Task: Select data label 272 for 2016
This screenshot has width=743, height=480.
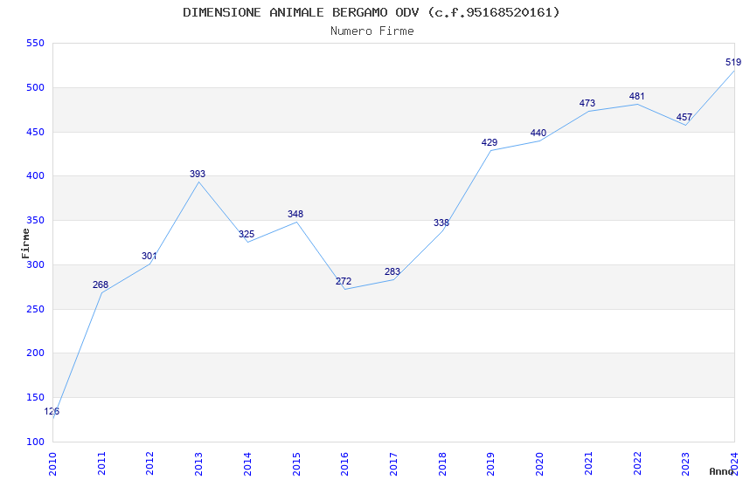Action: (344, 281)
